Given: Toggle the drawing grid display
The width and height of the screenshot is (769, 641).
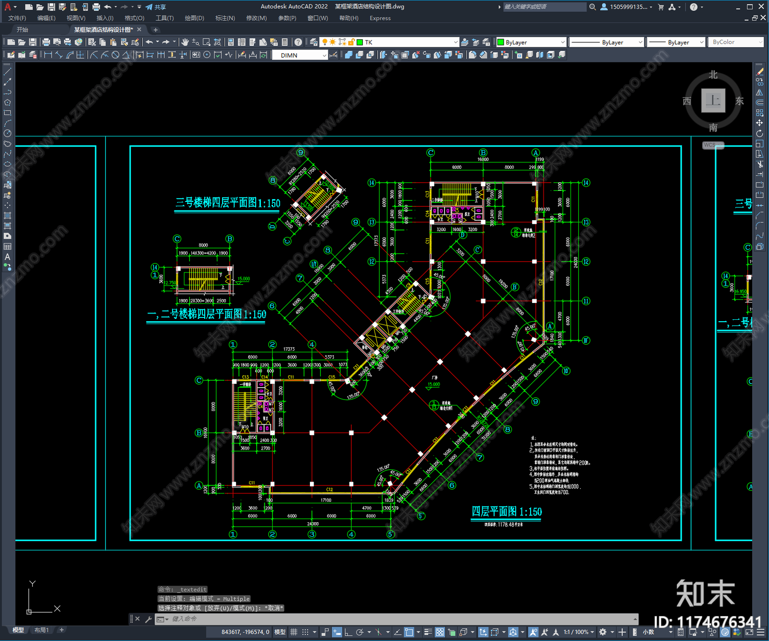Looking at the screenshot, I should click(294, 632).
